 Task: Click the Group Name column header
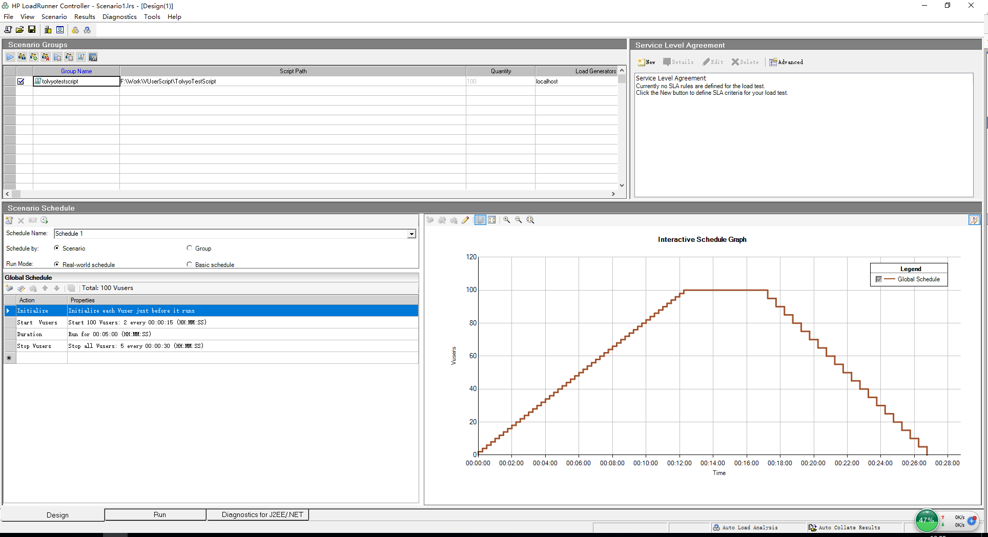(x=76, y=71)
